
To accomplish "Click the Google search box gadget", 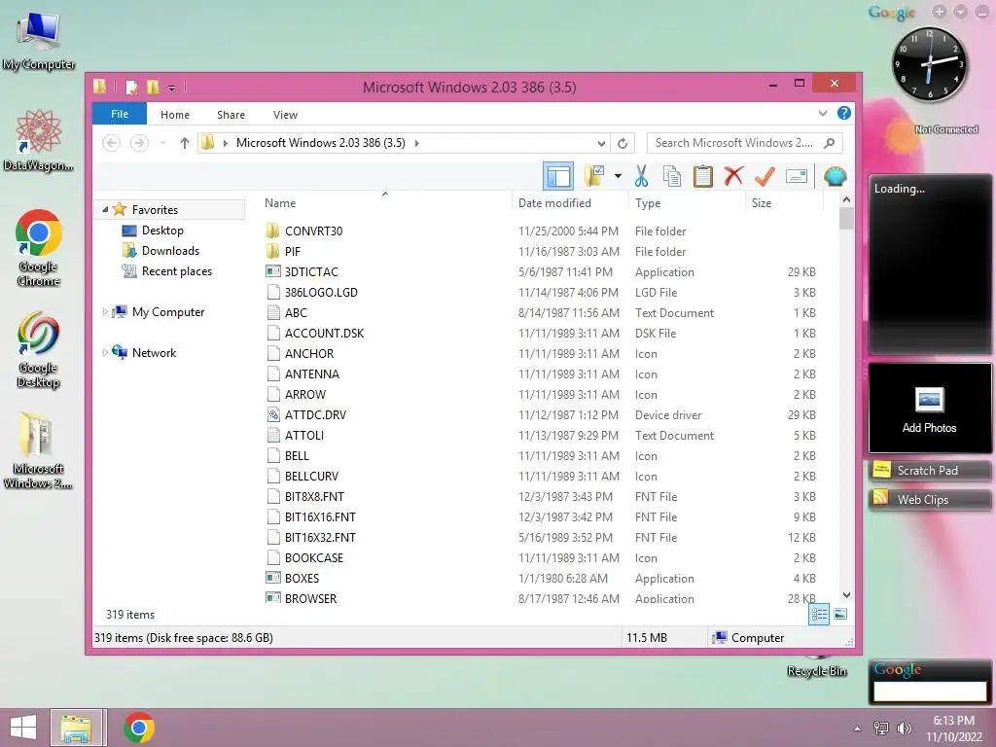I will point(929,692).
